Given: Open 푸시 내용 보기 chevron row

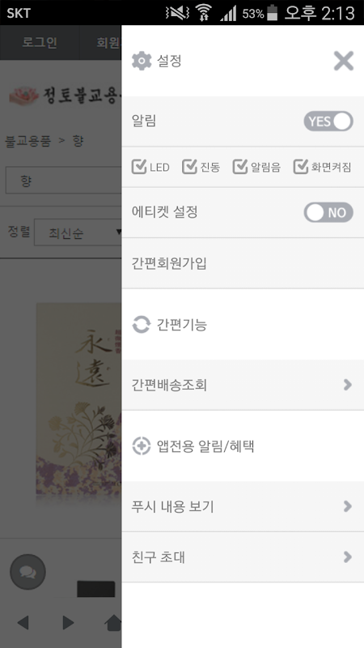Looking at the screenshot, I should click(243, 506).
